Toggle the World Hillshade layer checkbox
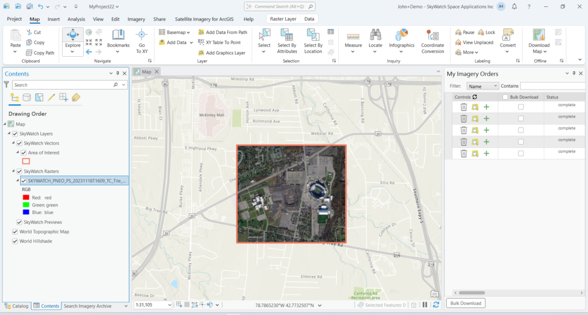This screenshot has height=315, width=588. [x=15, y=241]
